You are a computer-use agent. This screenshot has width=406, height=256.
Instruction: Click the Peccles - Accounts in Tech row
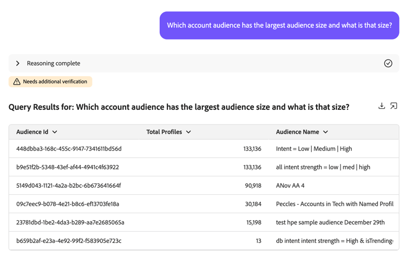(335, 204)
